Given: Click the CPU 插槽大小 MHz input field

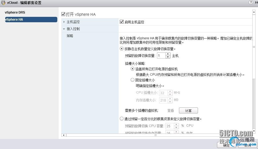Looking at the screenshot, I should click(x=163, y=93).
